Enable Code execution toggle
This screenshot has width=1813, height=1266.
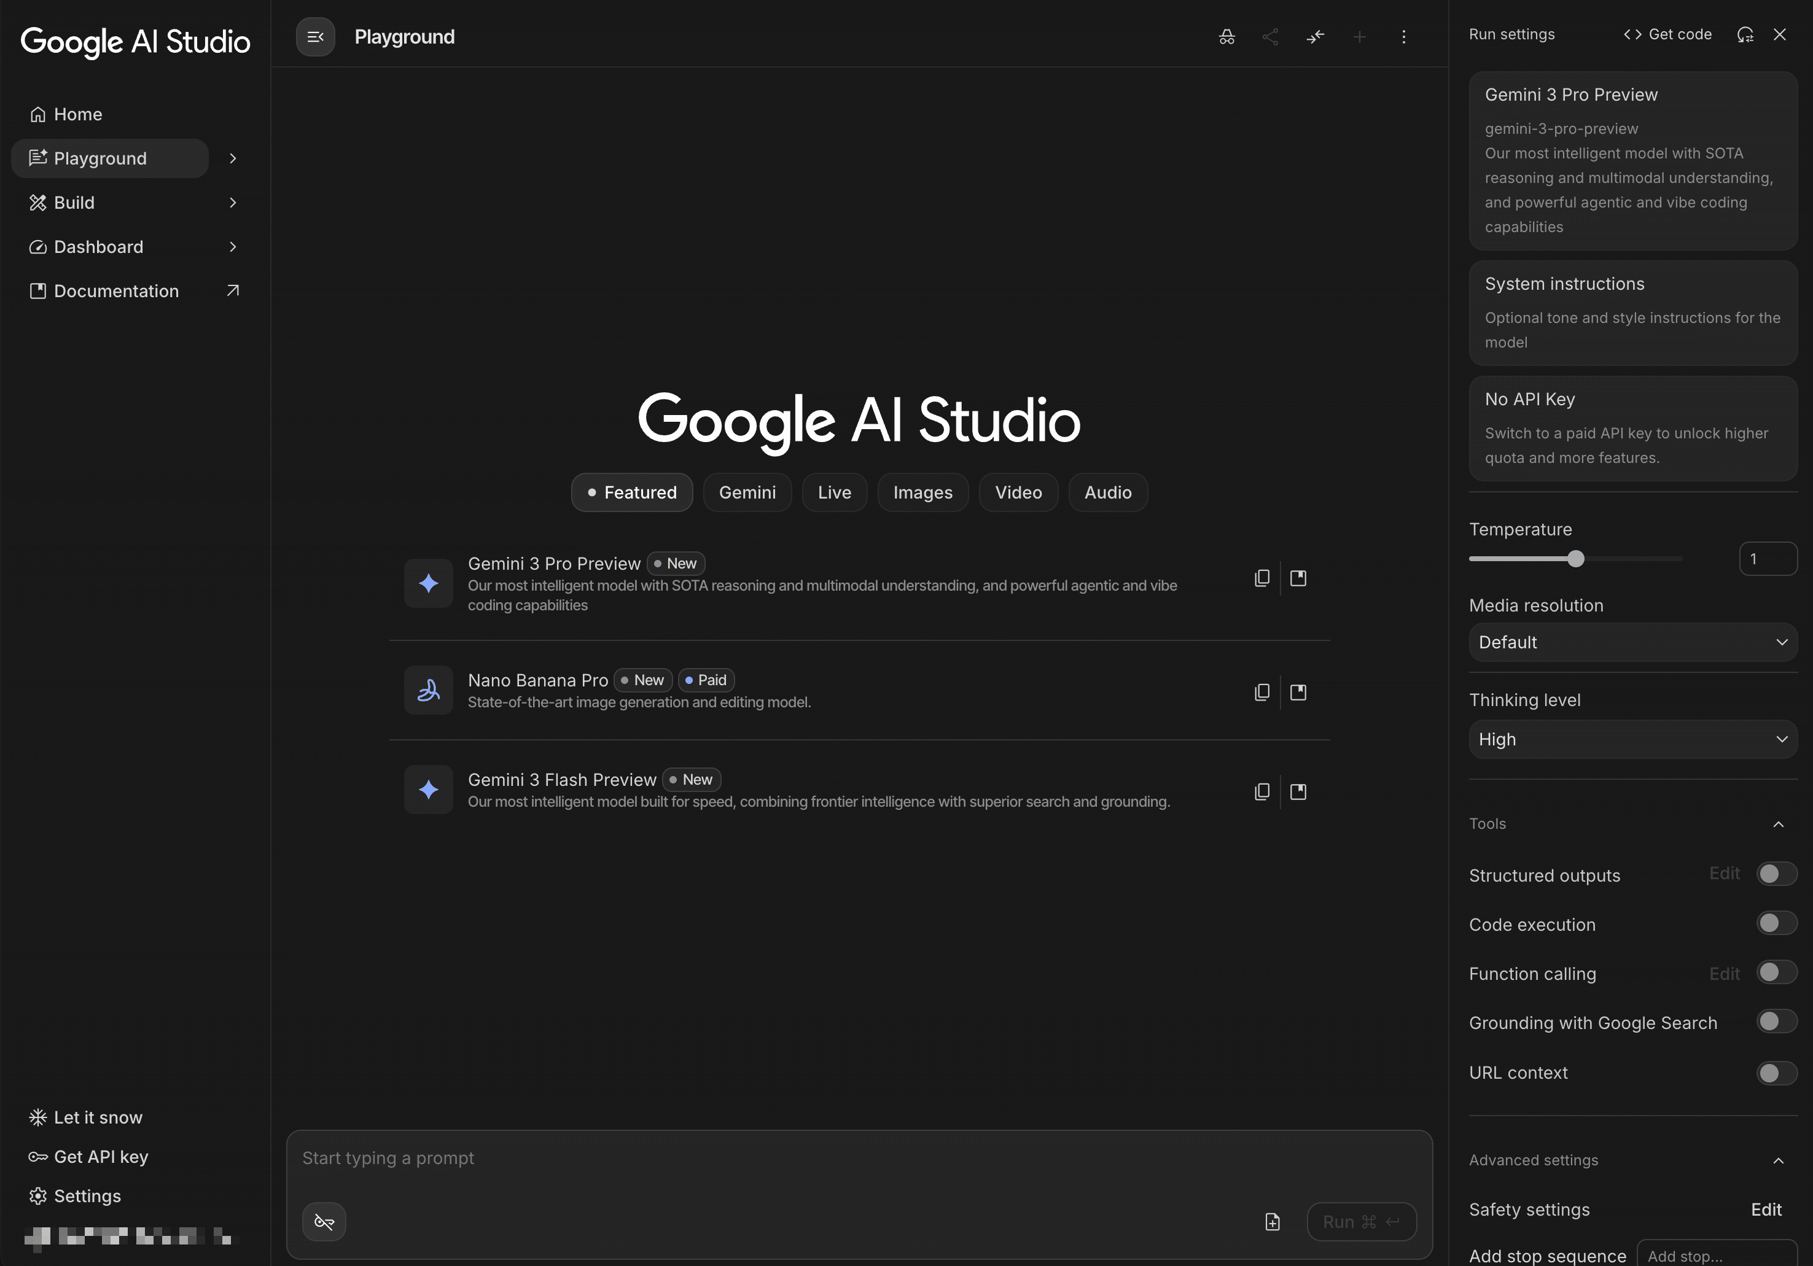tap(1776, 923)
